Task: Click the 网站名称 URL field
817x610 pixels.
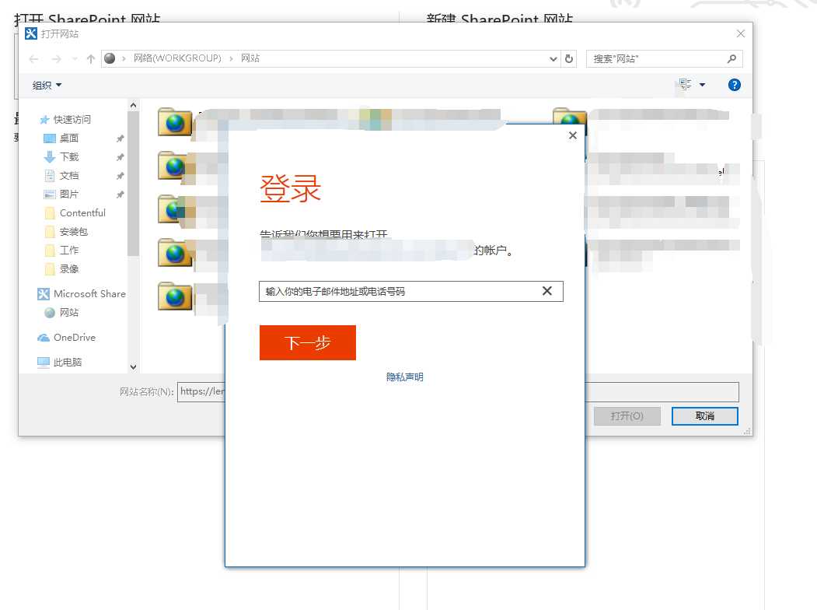Action: tap(459, 391)
